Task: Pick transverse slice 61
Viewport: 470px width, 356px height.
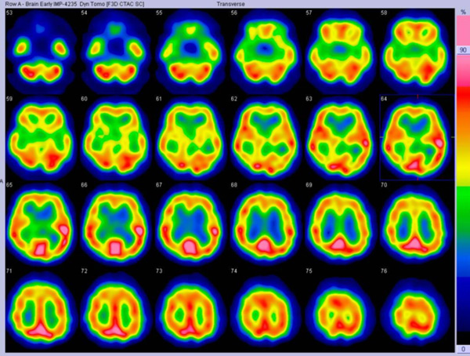Action: (189, 138)
